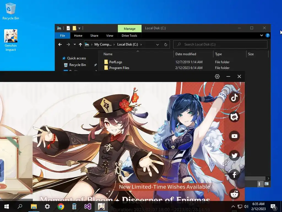This screenshot has width=282, height=212.
Task: Click File Explorer system menu icon in title bar
Action: point(59,28)
